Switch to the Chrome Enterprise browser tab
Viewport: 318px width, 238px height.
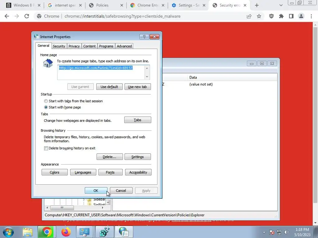point(147,5)
